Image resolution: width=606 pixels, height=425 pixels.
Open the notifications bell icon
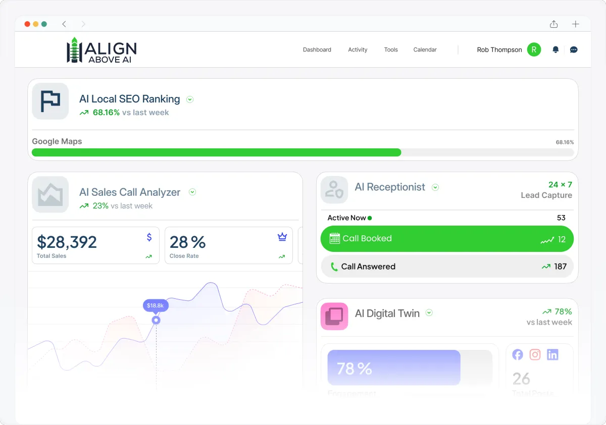point(555,49)
